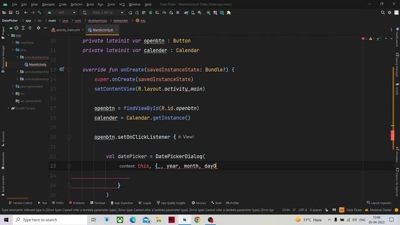Click in the Windows taskbar search box
The height and width of the screenshot is (225, 400).
tap(50, 219)
